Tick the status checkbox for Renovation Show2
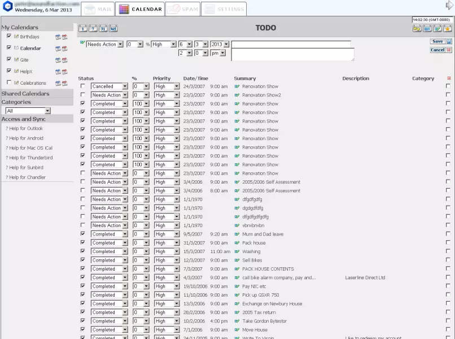This screenshot has height=339, width=455. click(83, 95)
